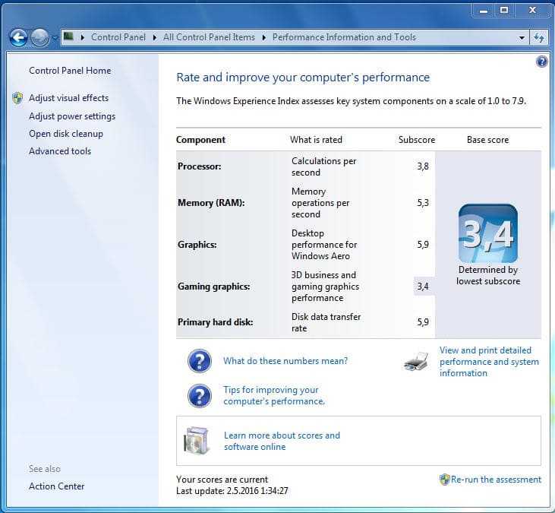This screenshot has height=513, width=555.
Task: Go back with the Back arrow button
Action: tap(18, 37)
